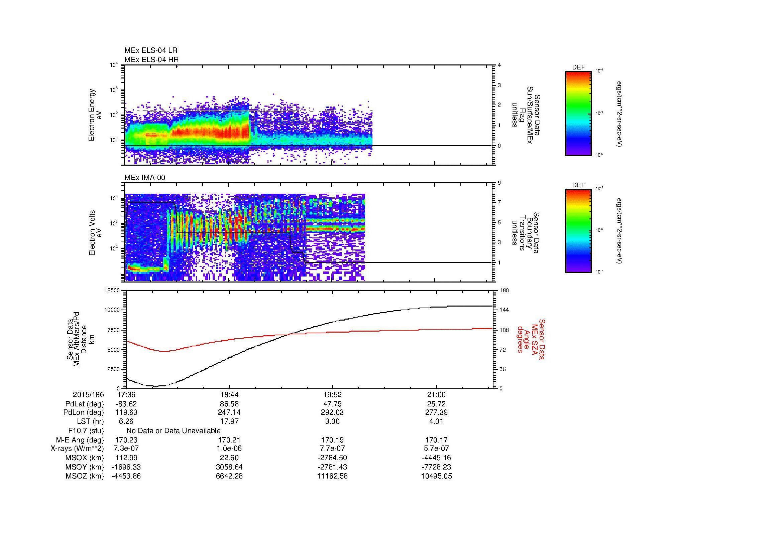
Task: Click the red 'MEx SZA Angle degrees' label
Action: click(x=531, y=339)
